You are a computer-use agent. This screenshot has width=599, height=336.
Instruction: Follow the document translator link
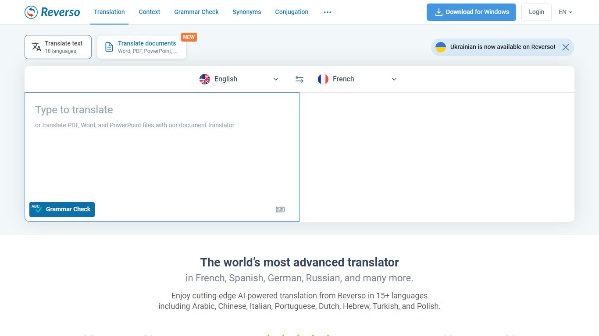207,125
